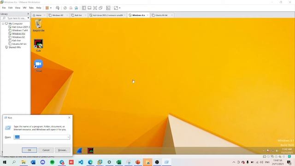Open the host notification center icon
The width and height of the screenshot is (295, 166).
289,162
